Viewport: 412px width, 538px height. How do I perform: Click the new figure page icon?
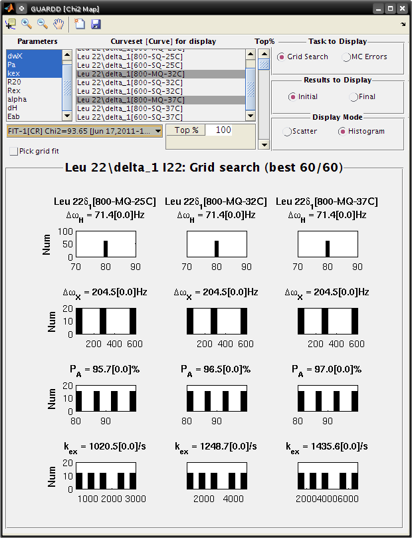[x=80, y=24]
